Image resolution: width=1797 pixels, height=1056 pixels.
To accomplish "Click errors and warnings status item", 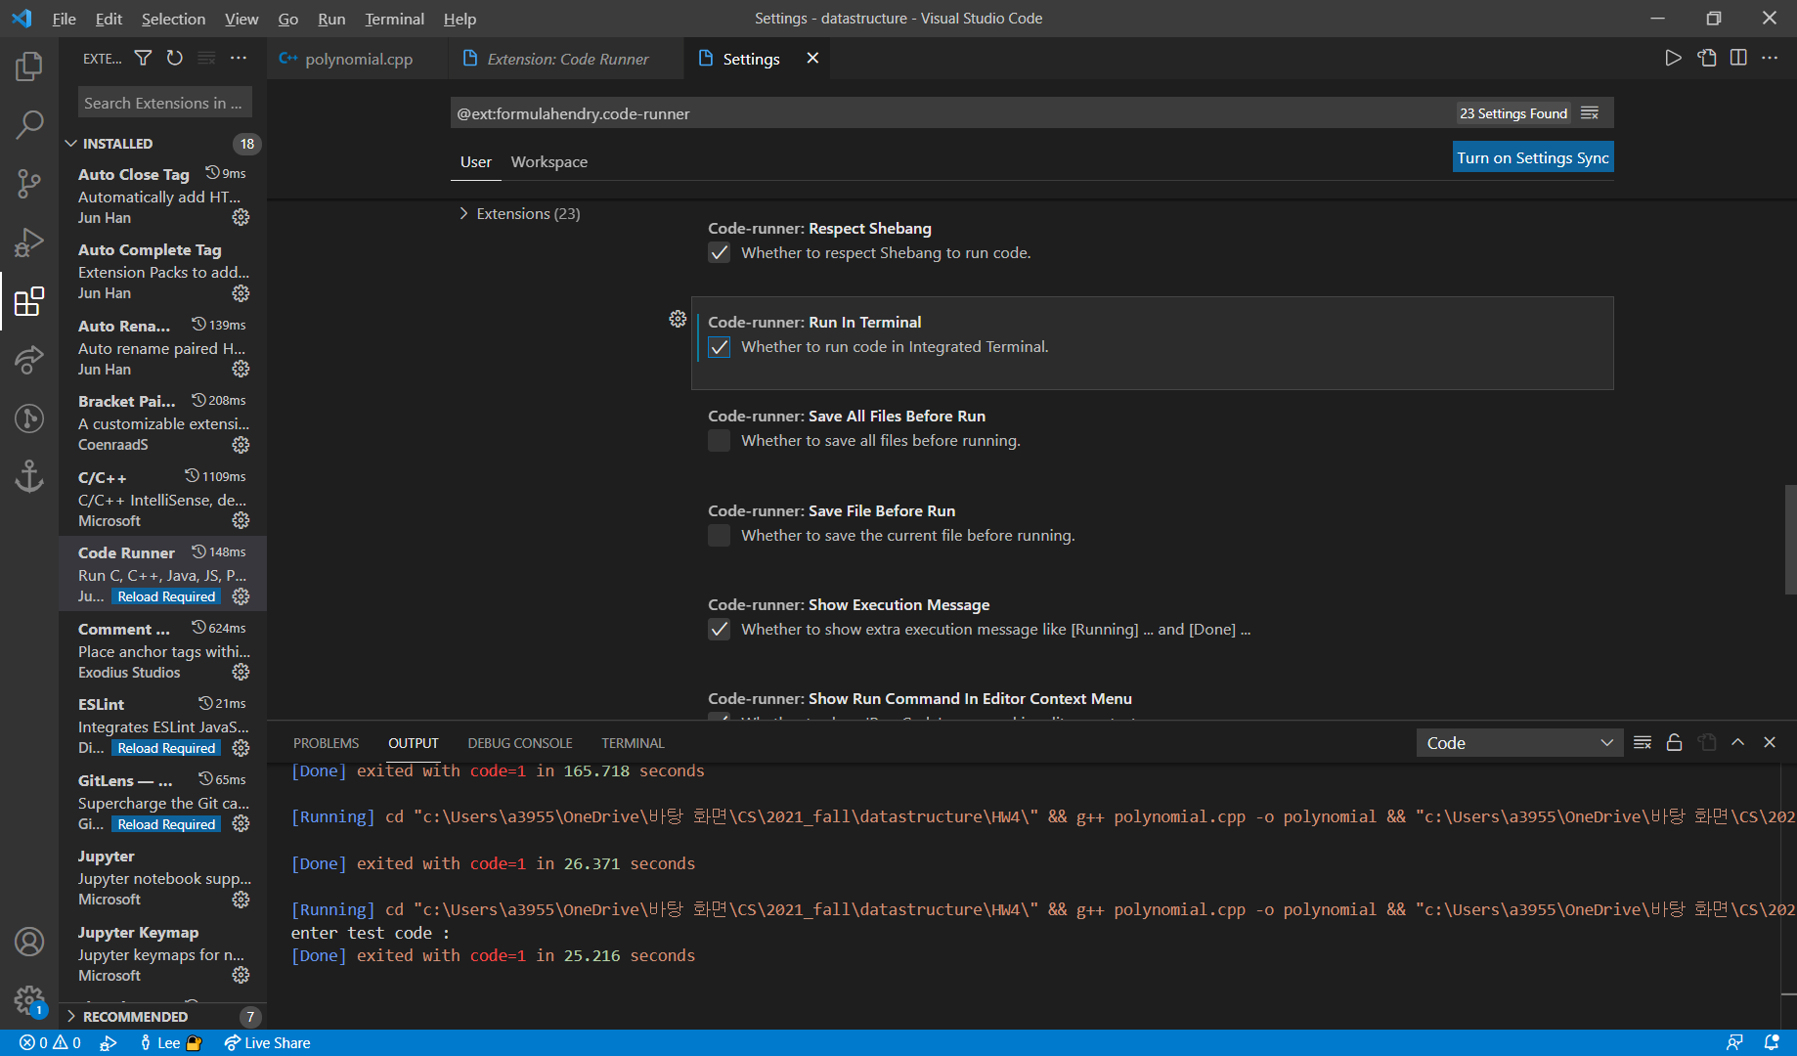I will (x=51, y=1043).
